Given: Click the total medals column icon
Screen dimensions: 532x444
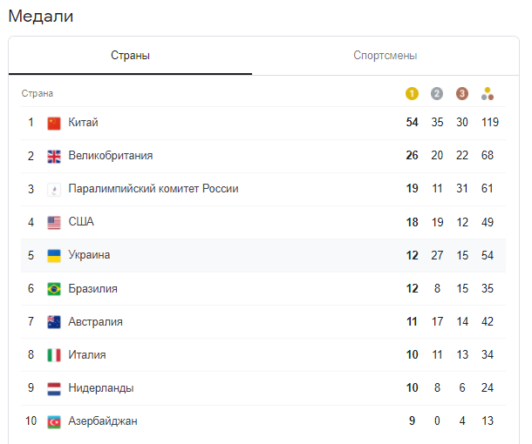Looking at the screenshot, I should coord(488,93).
